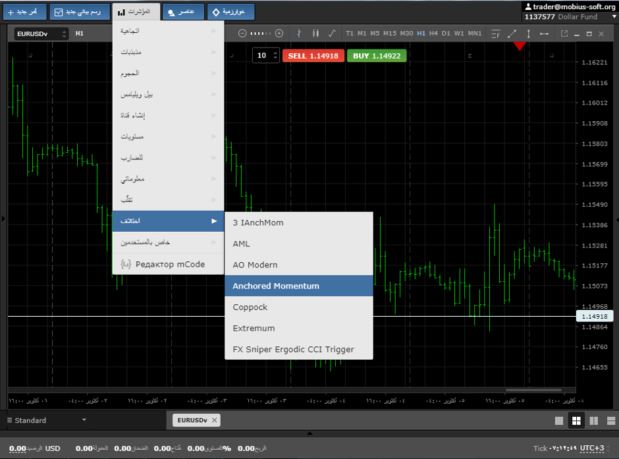The image size is (619, 459).
Task: Switch to M5 timeframe
Action: 375,34
